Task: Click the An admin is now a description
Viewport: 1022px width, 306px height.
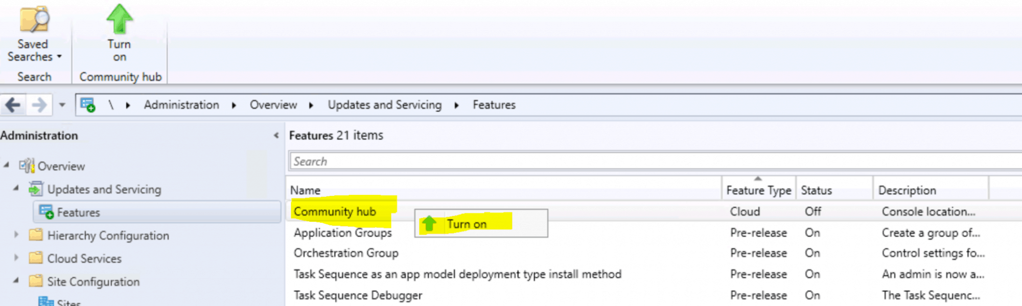Action: click(x=933, y=274)
